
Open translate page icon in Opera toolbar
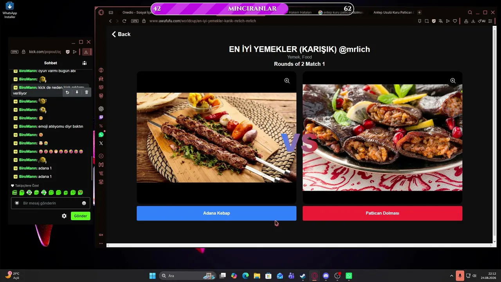(441, 21)
